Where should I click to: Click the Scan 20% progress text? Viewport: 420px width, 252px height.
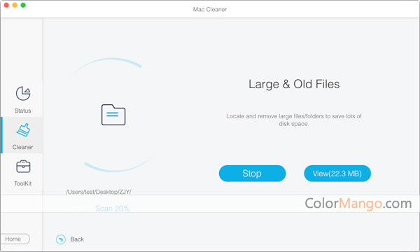tap(113, 209)
